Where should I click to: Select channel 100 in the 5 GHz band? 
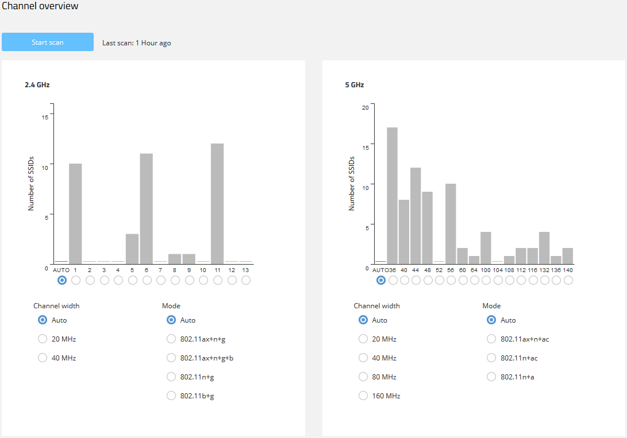pyautogui.click(x=486, y=280)
